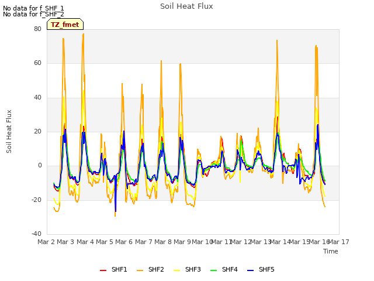374x281 pixels.
Task: Click the 'No data for f_SHF_2' message
Action: coord(33,14)
